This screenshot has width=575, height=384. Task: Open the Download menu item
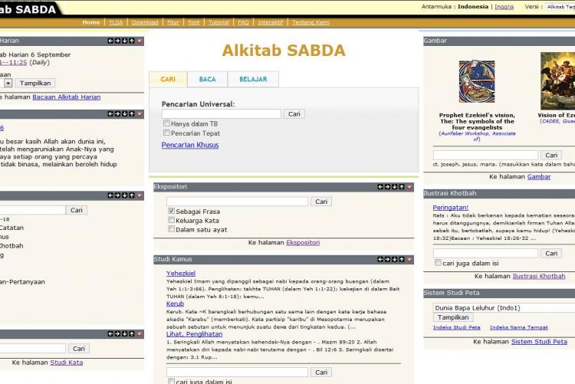click(145, 22)
